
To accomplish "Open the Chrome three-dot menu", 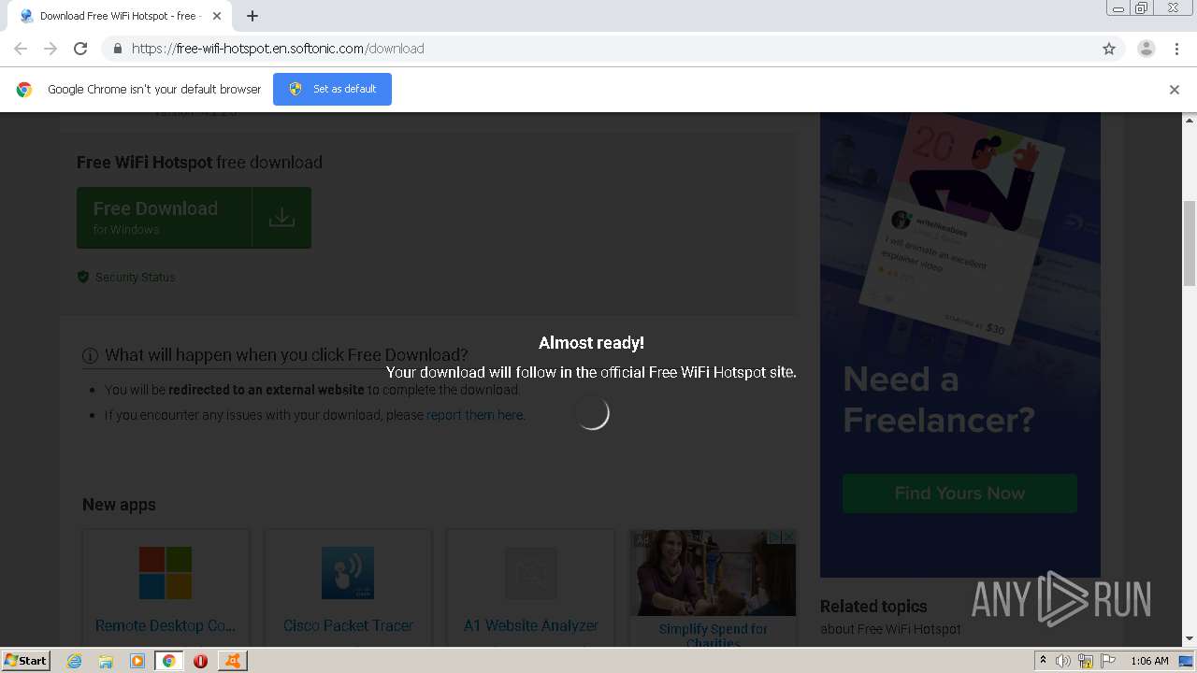I will (1177, 49).
